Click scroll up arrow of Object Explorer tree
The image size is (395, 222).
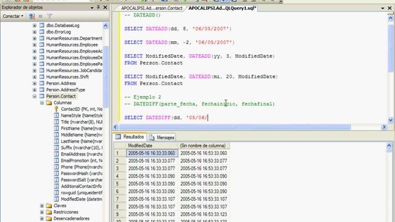coord(106,25)
